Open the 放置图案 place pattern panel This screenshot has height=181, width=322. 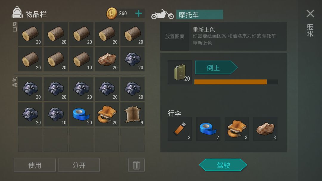click(x=175, y=36)
